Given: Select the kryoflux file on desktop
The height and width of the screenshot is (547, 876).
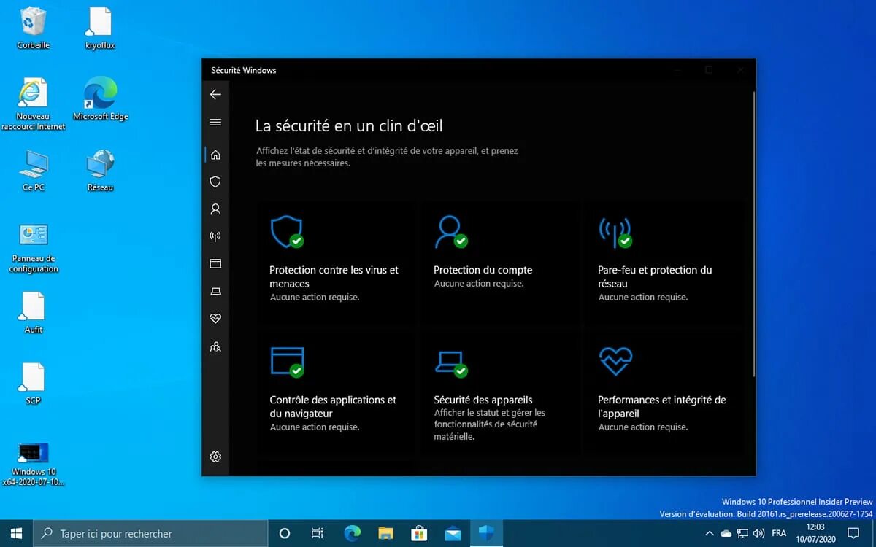Looking at the screenshot, I should (x=100, y=29).
